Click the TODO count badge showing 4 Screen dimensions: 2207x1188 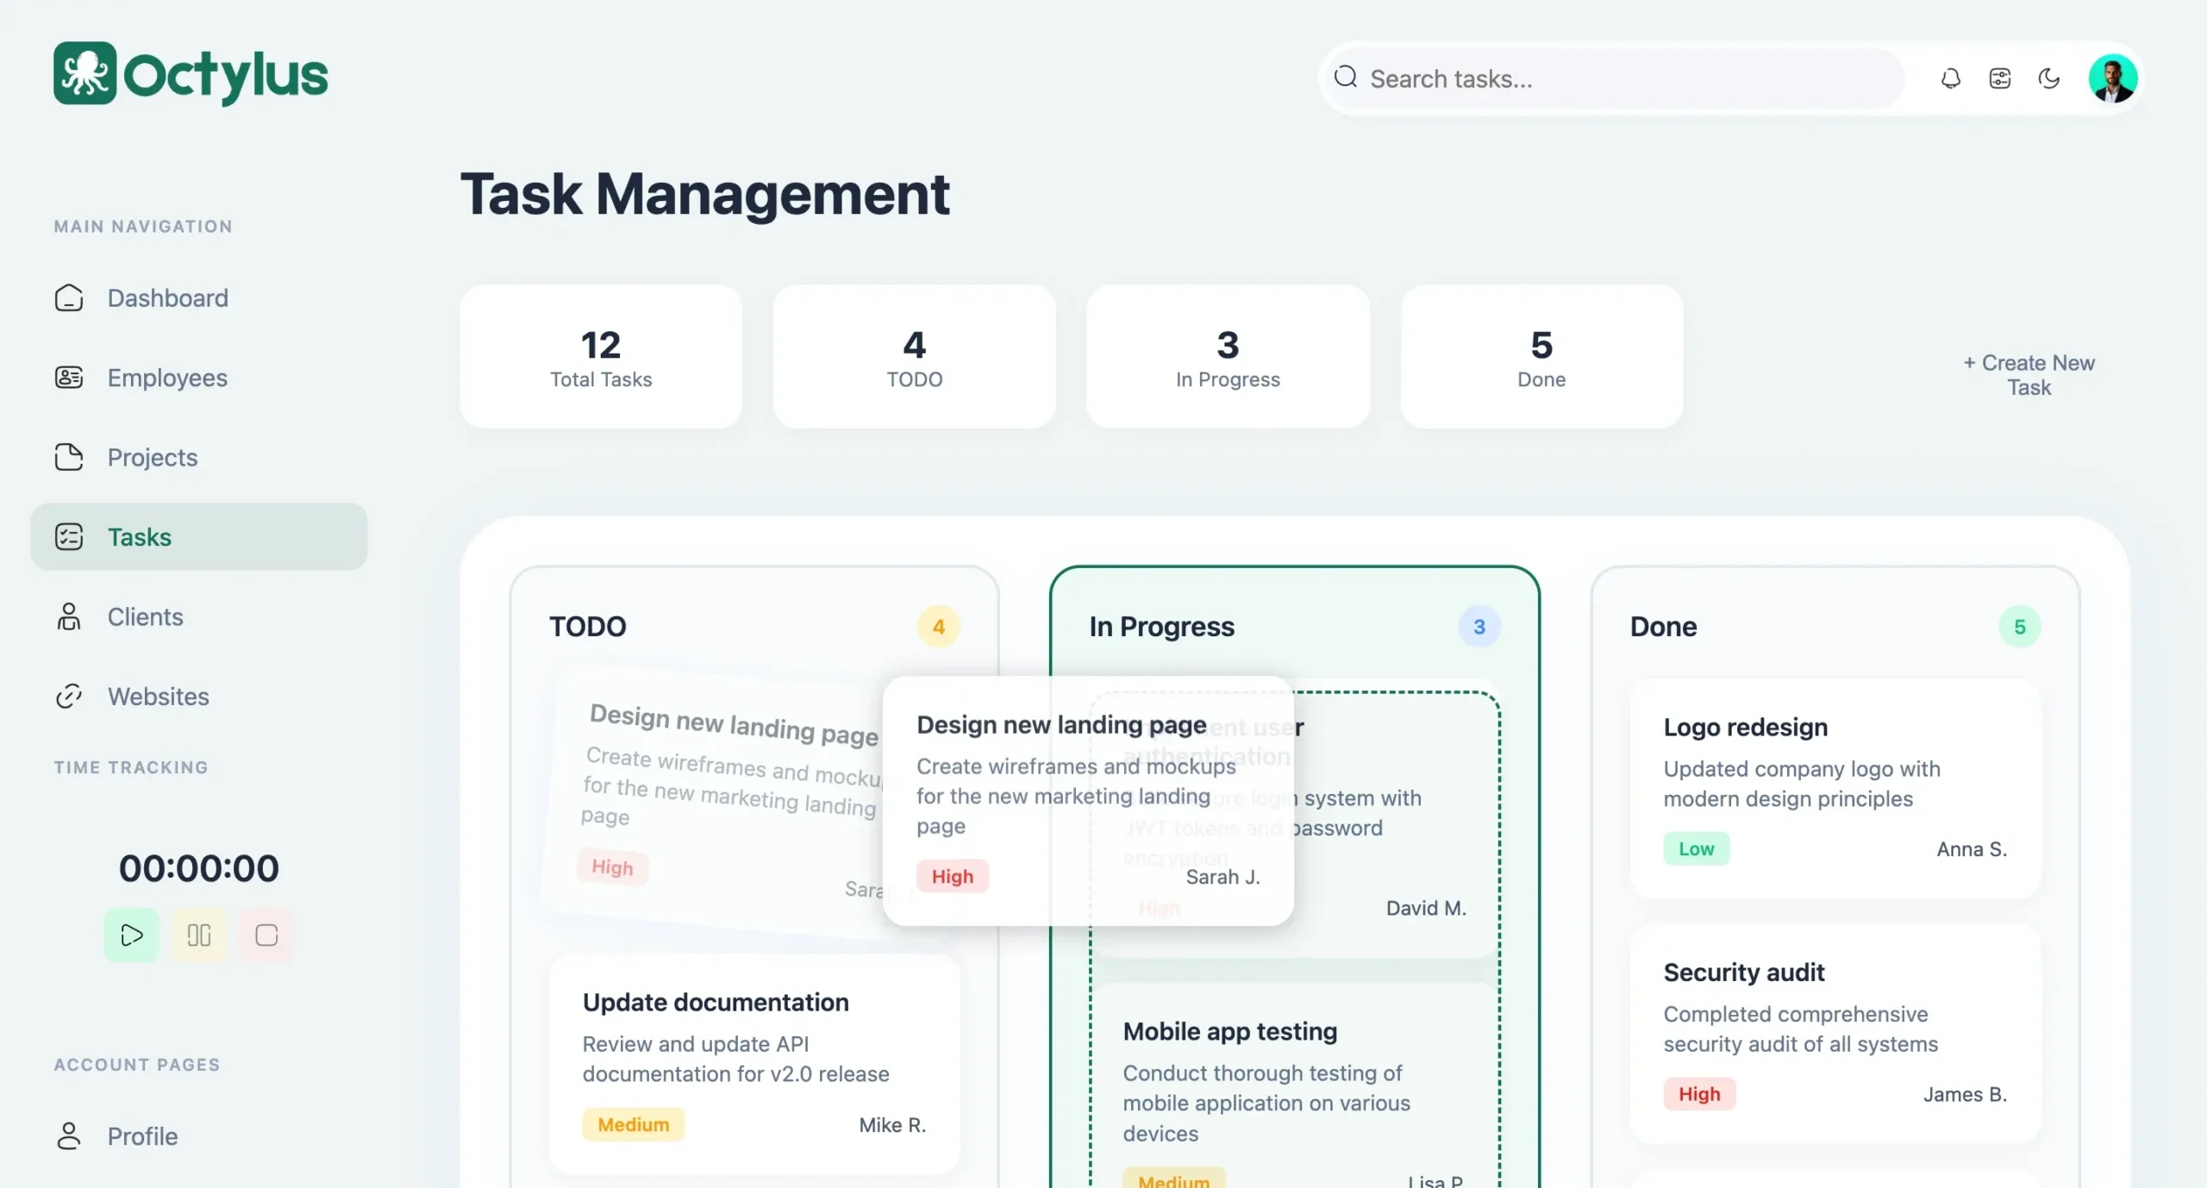coord(938,627)
